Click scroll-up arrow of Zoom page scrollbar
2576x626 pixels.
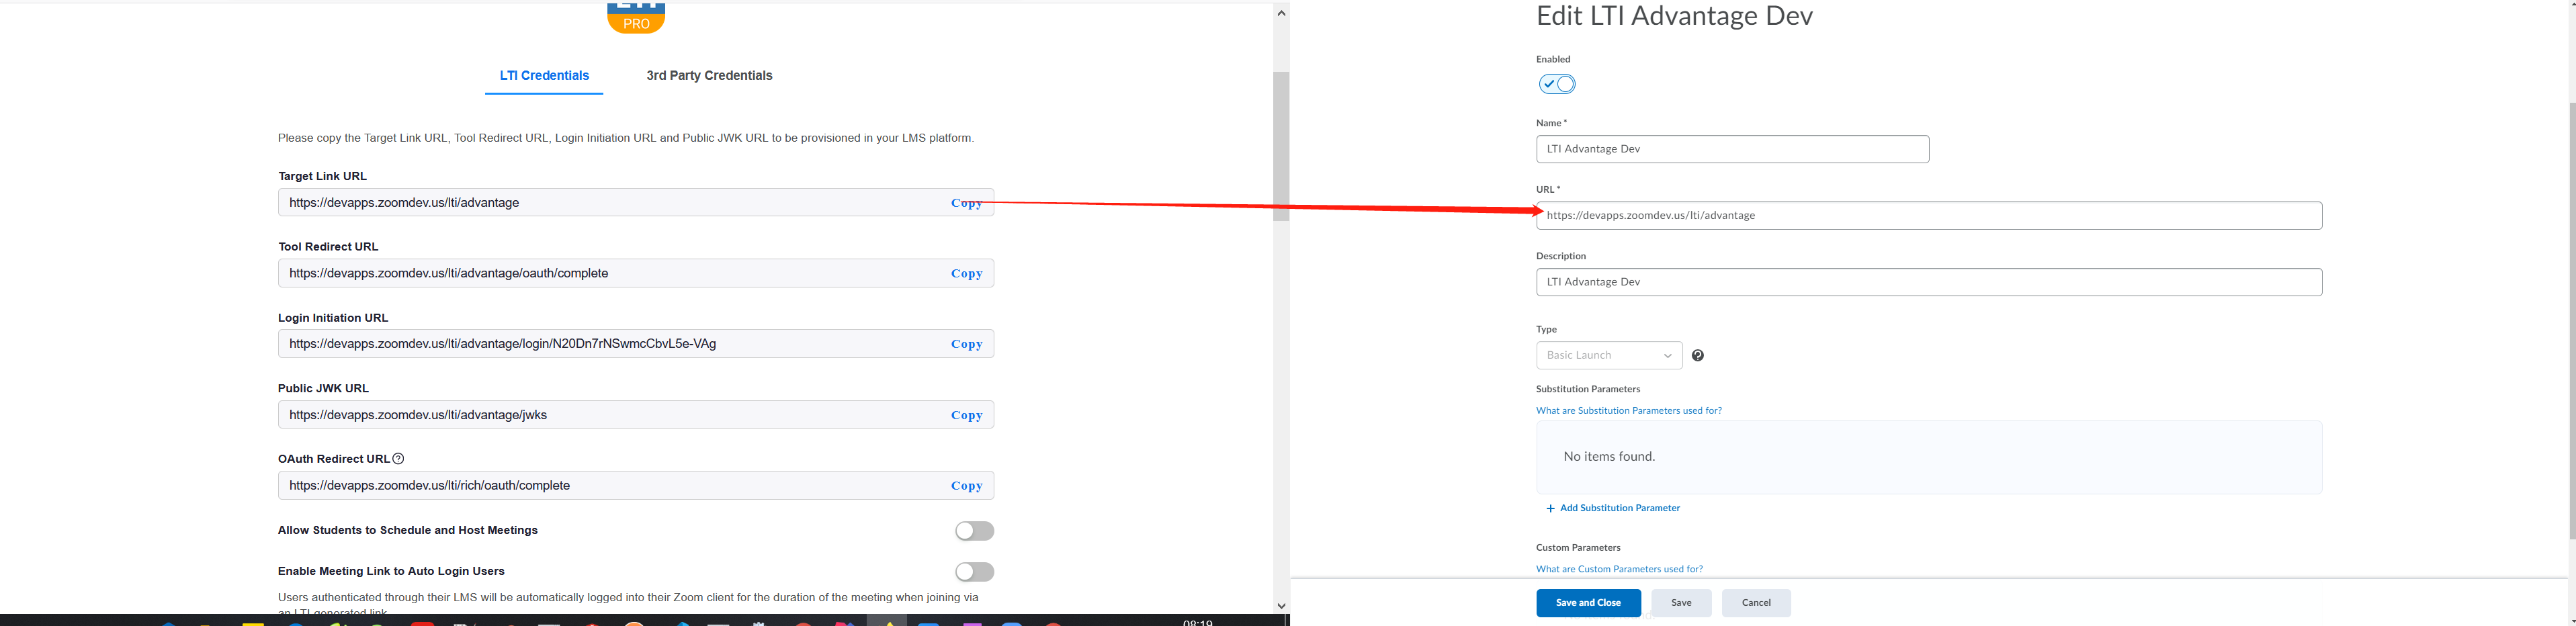tap(1281, 13)
